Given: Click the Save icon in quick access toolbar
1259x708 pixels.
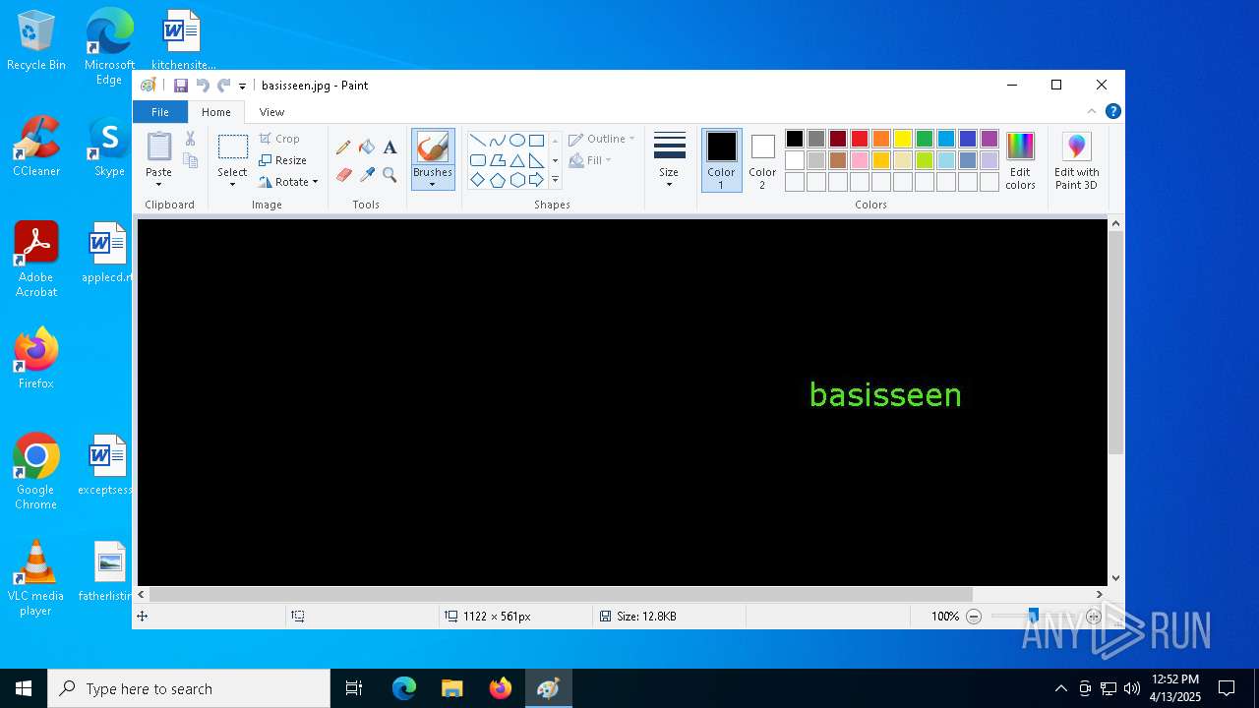Looking at the screenshot, I should (181, 86).
